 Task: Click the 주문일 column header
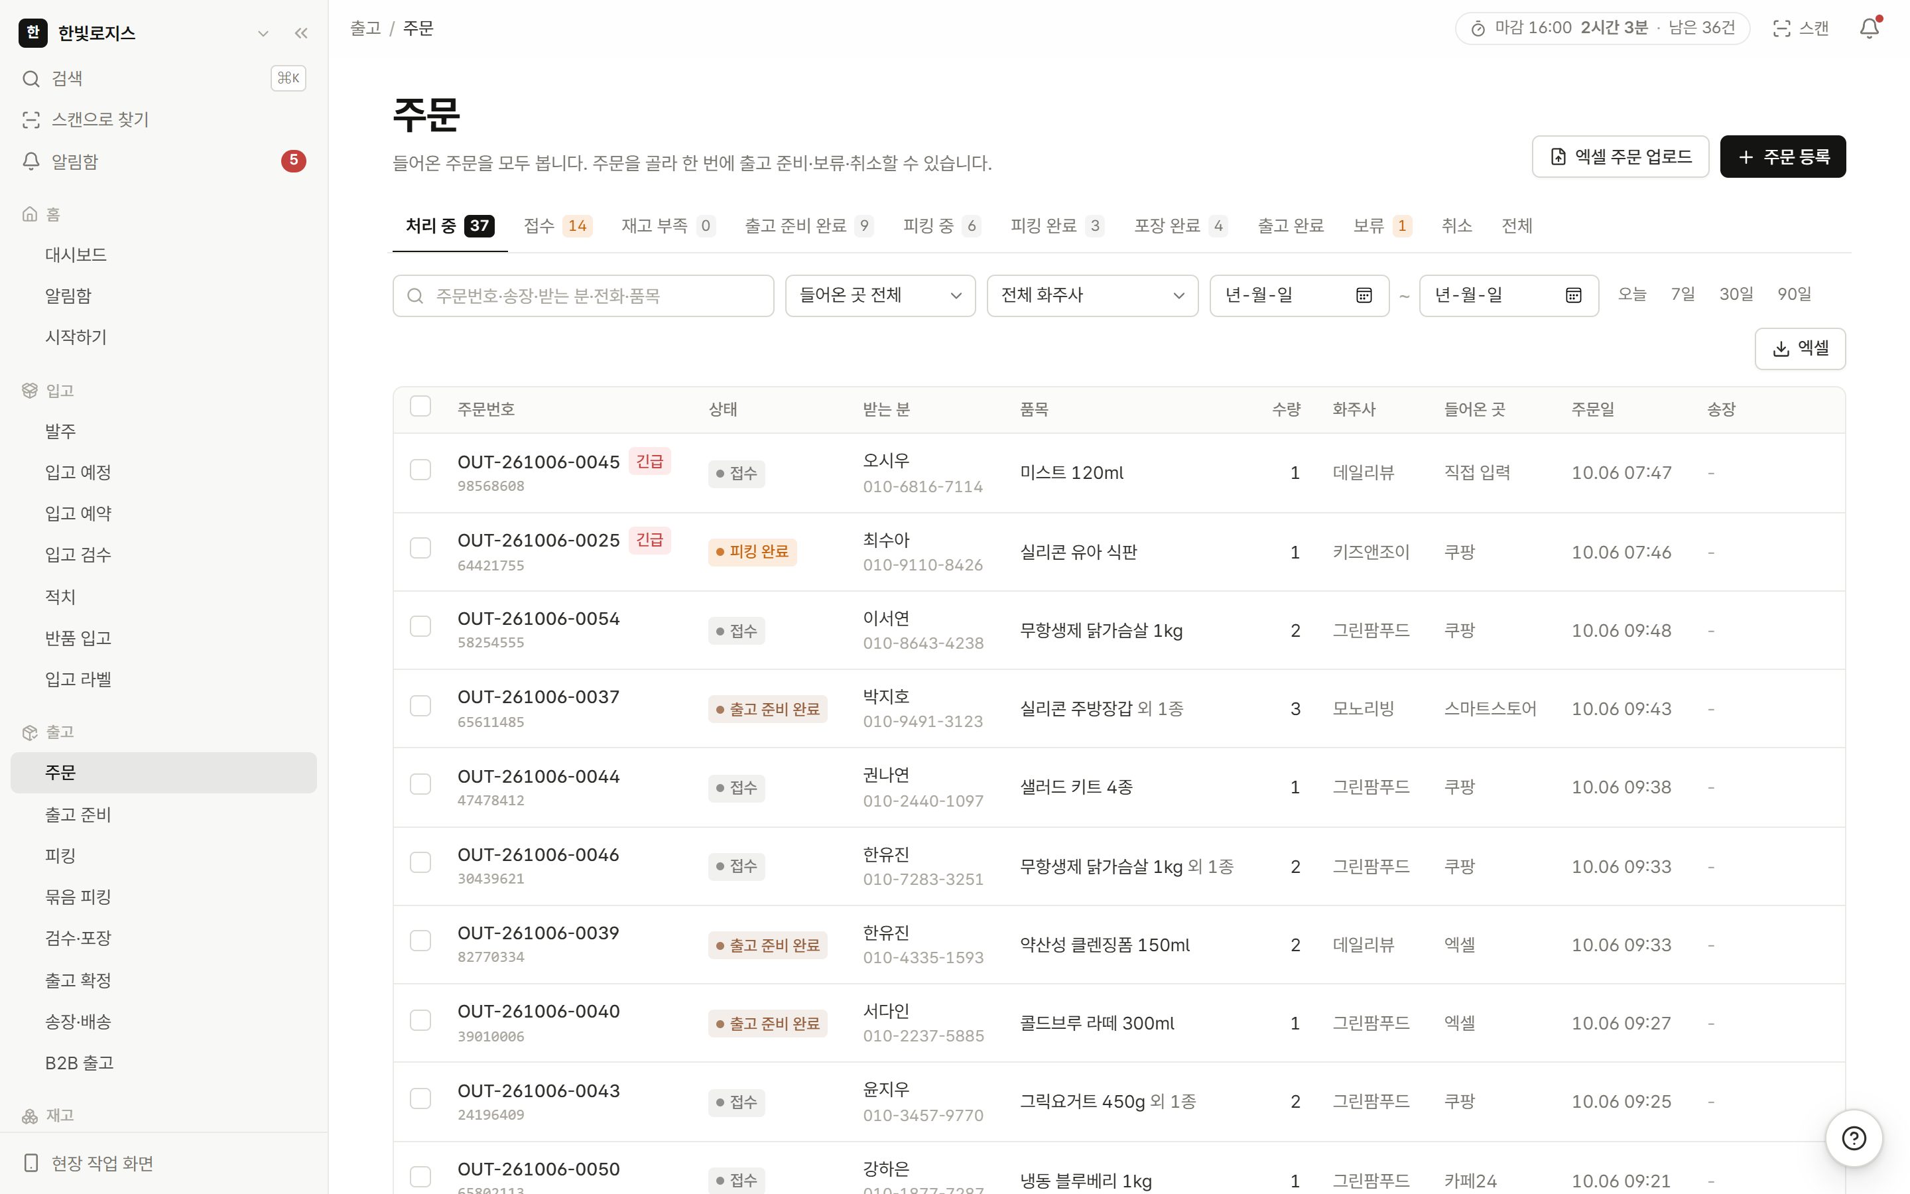pyautogui.click(x=1592, y=409)
